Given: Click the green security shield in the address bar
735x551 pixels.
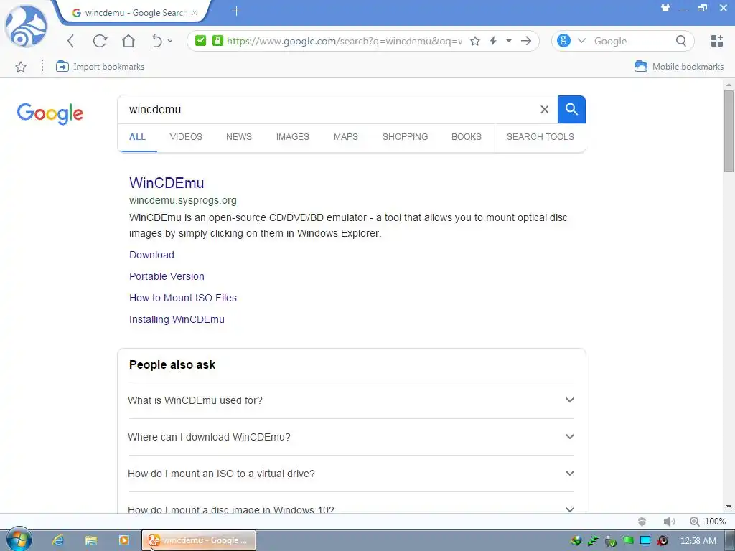Looking at the screenshot, I should click(201, 41).
